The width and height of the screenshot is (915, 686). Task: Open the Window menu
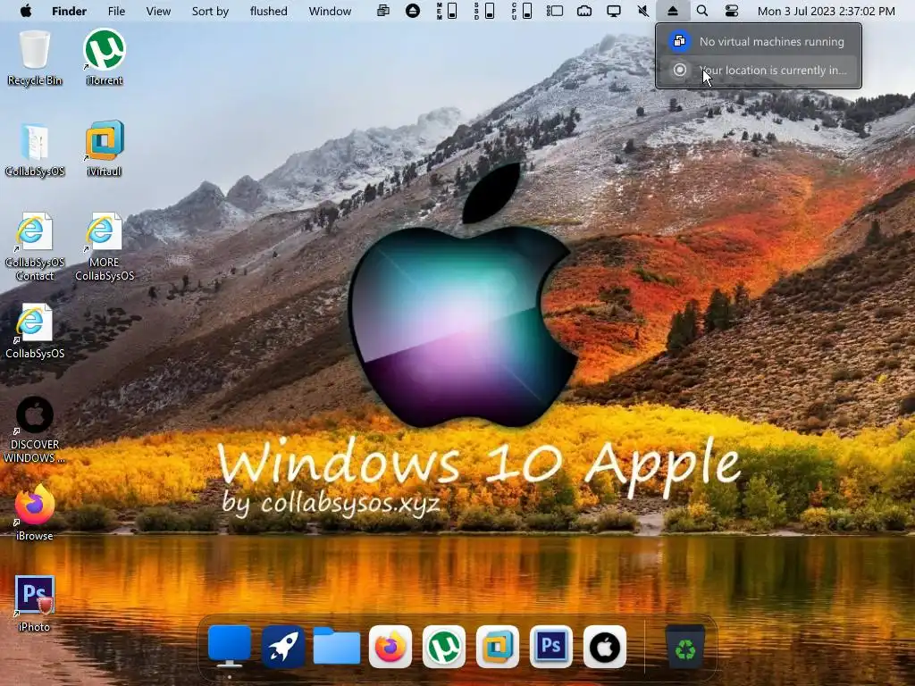[330, 11]
